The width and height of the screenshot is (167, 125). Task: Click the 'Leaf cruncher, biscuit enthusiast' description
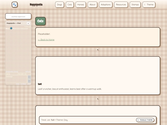[x=70, y=89]
